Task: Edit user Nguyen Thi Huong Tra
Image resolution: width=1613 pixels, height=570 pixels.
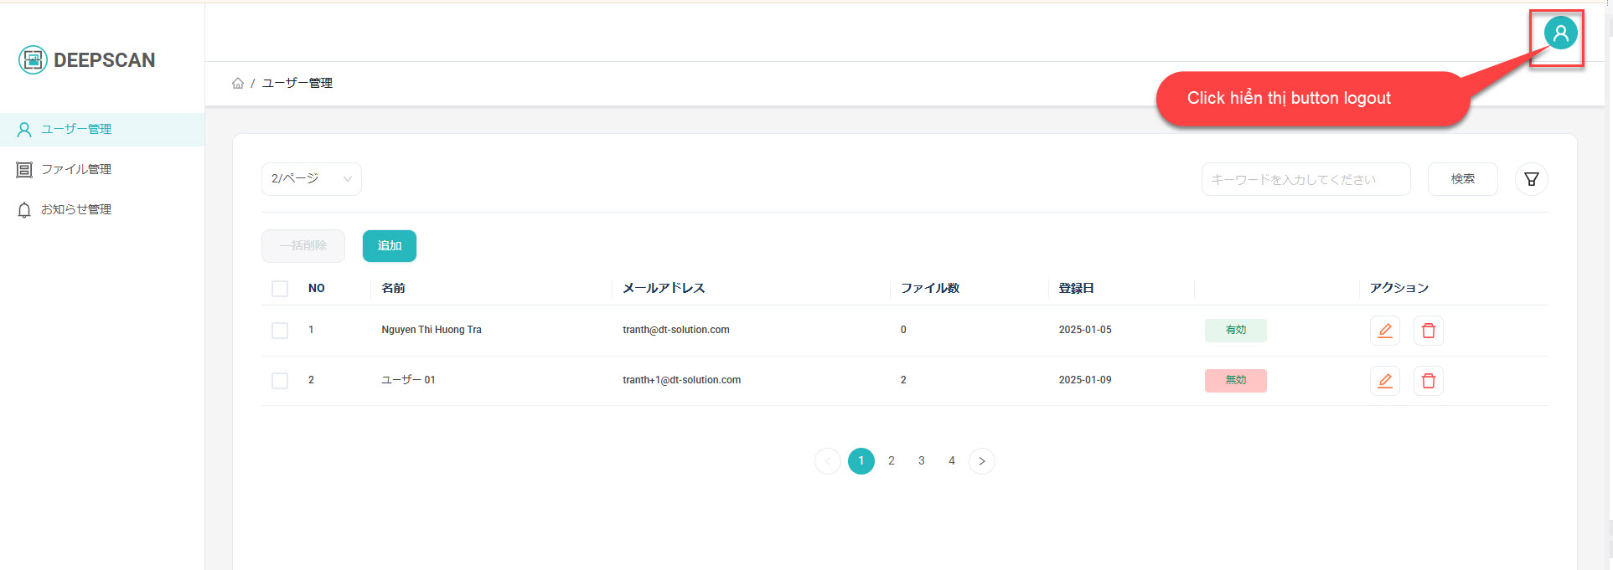Action: pyautogui.click(x=1384, y=331)
